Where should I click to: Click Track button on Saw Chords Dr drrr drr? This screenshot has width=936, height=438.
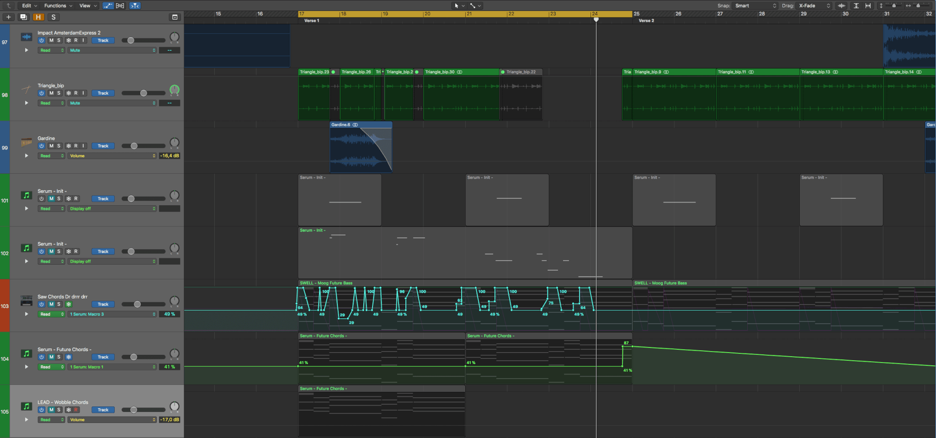pyautogui.click(x=103, y=304)
